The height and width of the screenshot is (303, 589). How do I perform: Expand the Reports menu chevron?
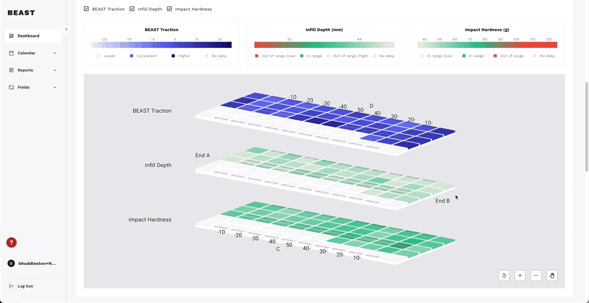pyautogui.click(x=55, y=70)
